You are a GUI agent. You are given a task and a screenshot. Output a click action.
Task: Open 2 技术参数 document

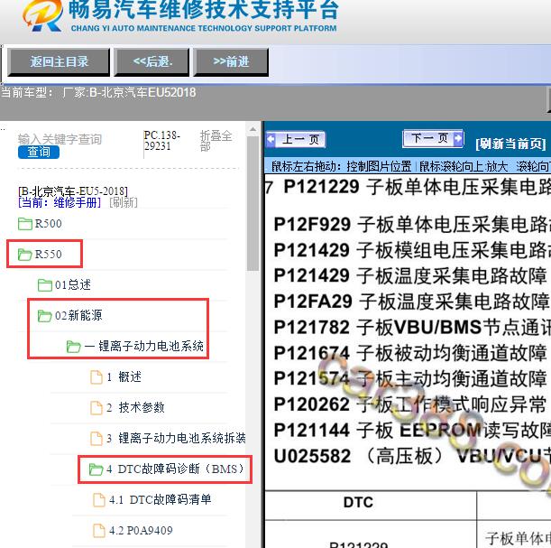(x=135, y=408)
